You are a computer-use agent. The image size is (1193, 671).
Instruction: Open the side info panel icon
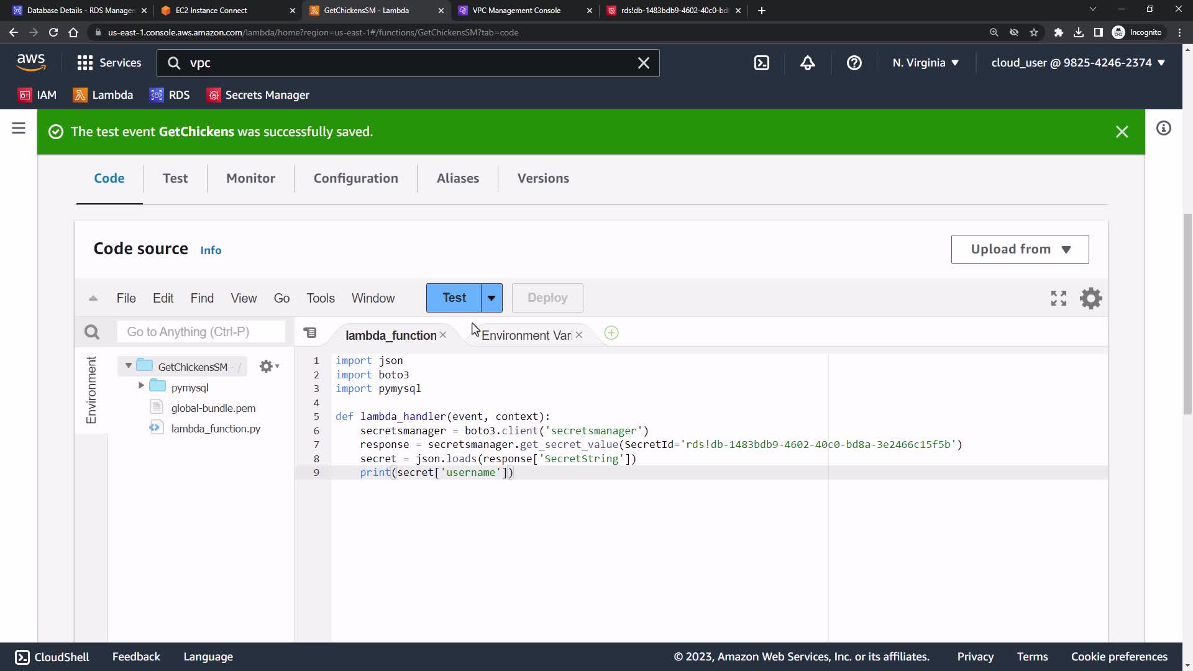(x=1163, y=129)
